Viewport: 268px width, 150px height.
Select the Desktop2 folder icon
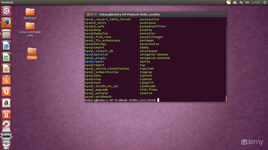pos(30,14)
